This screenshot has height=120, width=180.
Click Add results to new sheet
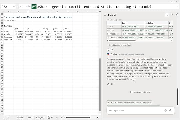click(119, 45)
